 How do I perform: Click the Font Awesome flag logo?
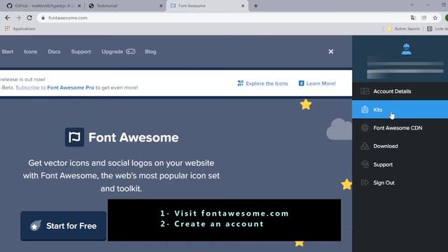point(75,137)
